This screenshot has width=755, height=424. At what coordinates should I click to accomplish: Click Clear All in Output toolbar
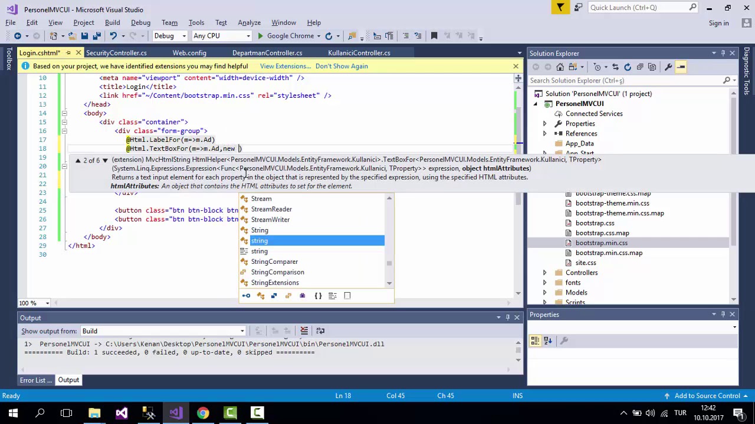click(x=304, y=331)
